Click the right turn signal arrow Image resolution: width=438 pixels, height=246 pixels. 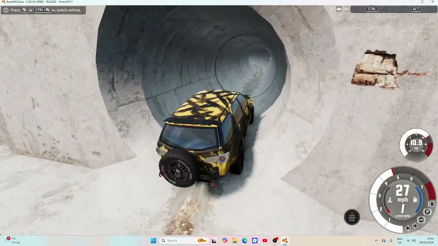[x=415, y=226]
